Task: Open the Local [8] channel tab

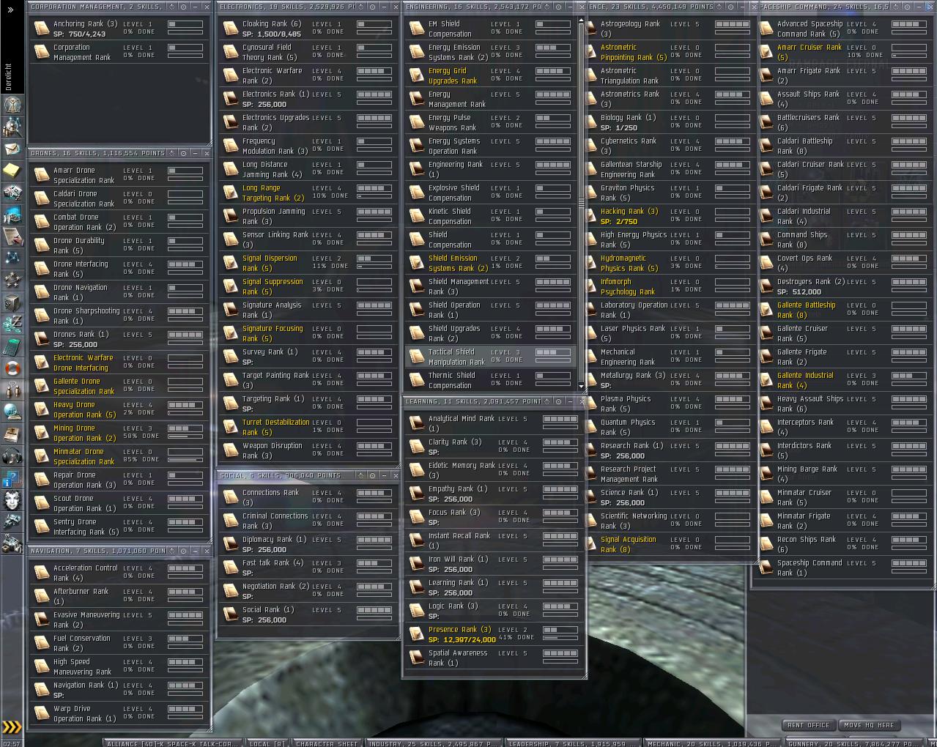Action: click(267, 743)
